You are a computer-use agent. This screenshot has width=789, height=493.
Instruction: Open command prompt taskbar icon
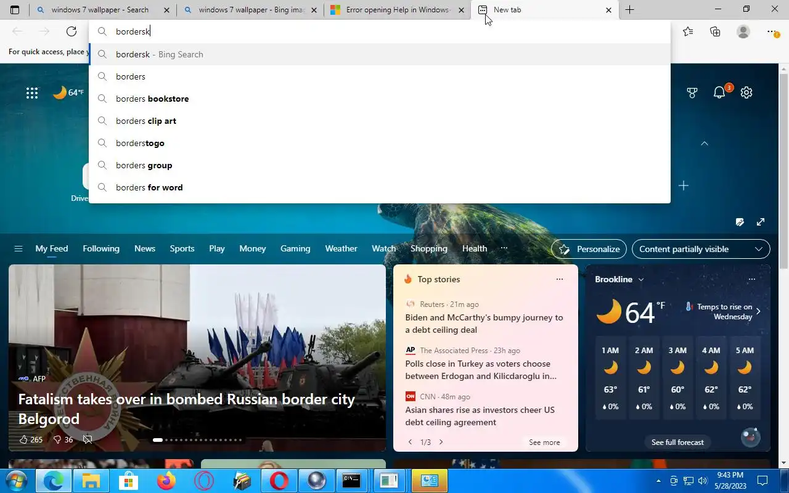tap(351, 481)
